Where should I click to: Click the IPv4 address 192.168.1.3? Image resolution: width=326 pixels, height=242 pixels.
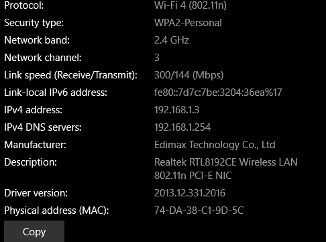click(176, 110)
